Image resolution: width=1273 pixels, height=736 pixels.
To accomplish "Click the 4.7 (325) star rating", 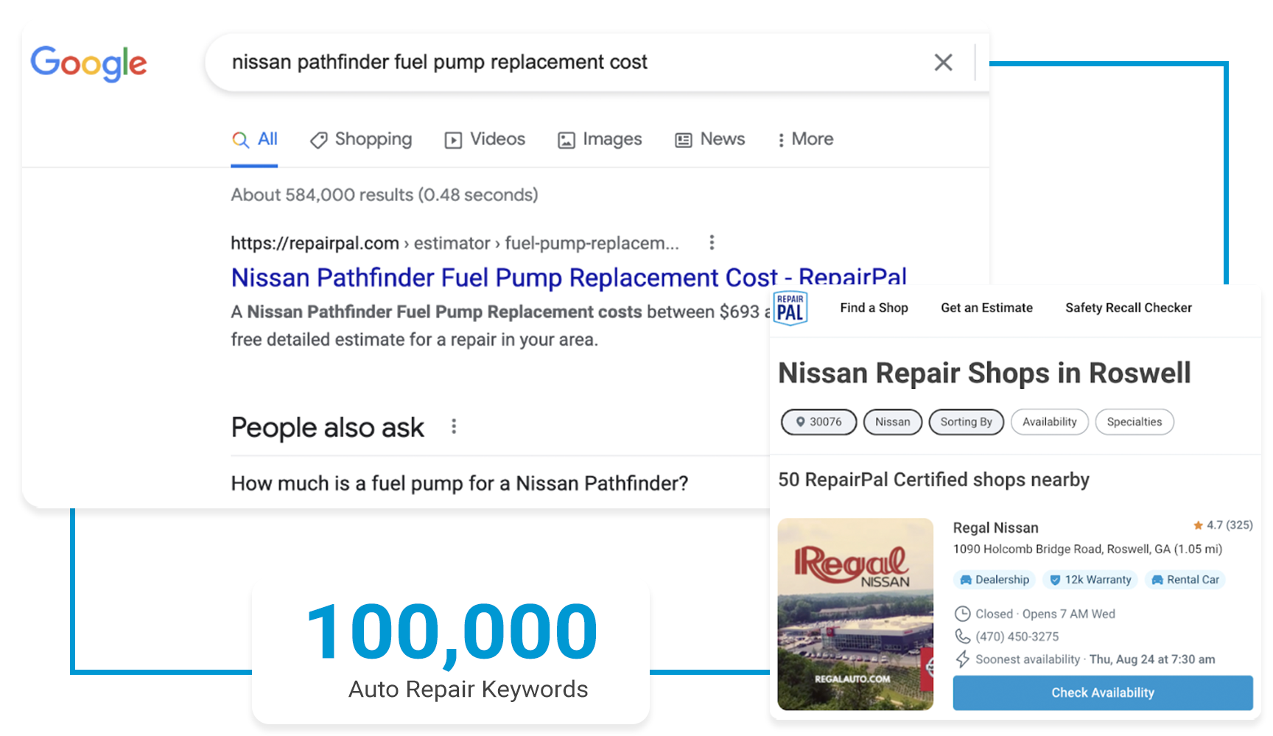I will pyautogui.click(x=1223, y=525).
